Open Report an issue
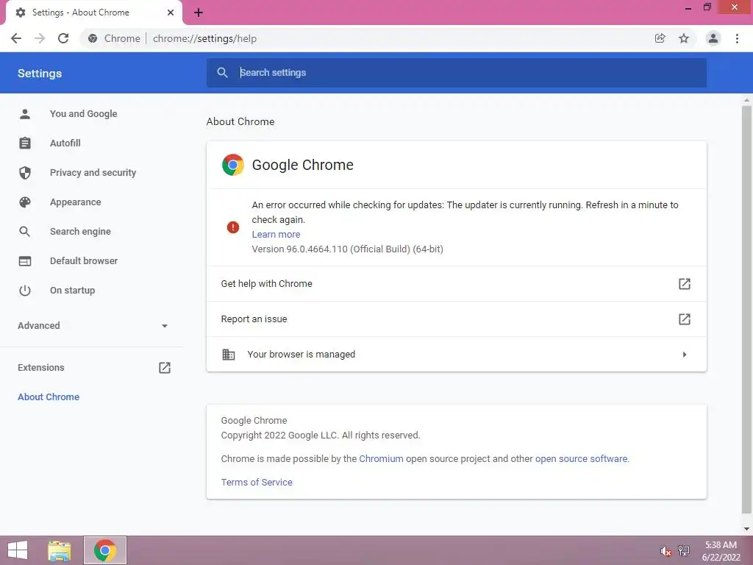Screen dimensions: 753x565 point(456,319)
